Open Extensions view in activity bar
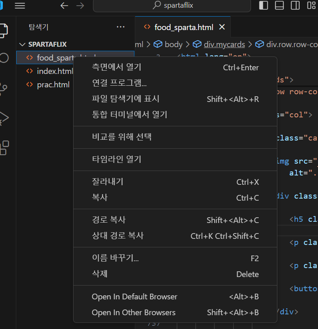Viewport: 318px width, 329px height. click(x=4, y=148)
